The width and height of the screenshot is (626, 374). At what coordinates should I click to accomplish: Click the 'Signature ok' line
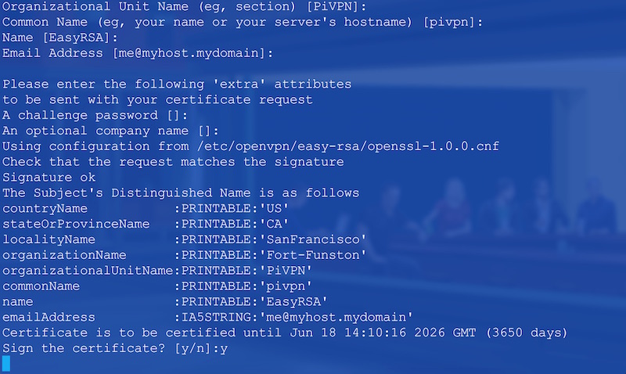pyautogui.click(x=49, y=178)
